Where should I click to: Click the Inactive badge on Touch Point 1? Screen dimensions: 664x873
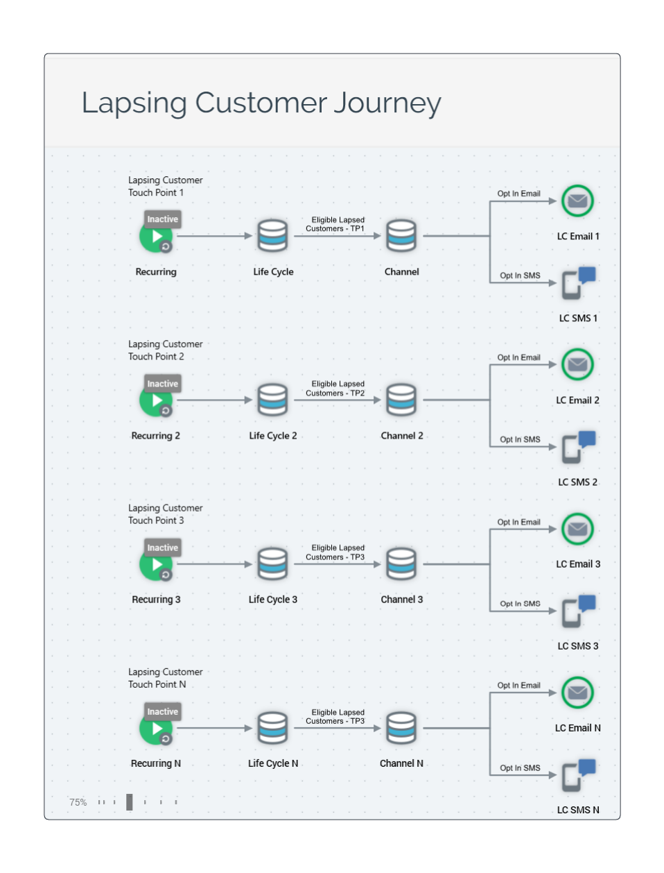point(163,219)
